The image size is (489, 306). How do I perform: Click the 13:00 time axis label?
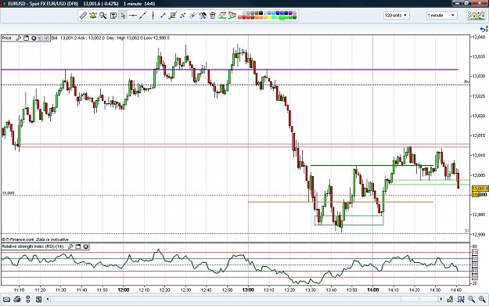click(248, 290)
